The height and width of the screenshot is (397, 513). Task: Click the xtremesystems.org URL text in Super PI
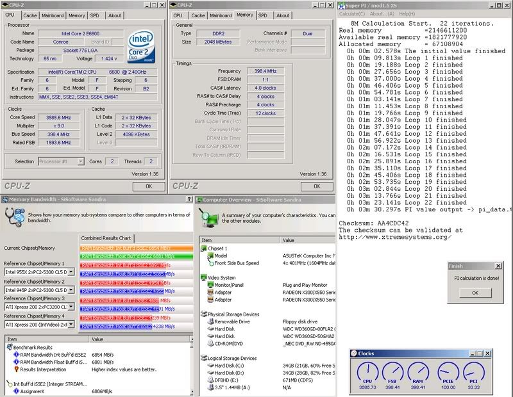pyautogui.click(x=395, y=237)
